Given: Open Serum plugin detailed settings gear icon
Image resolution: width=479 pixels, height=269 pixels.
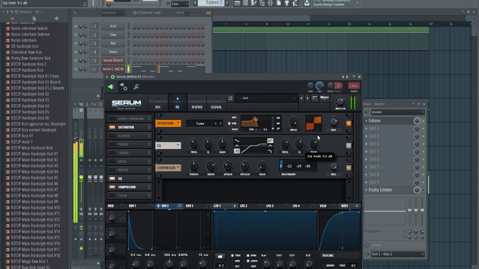Looking at the screenshot, I should 123,87.
